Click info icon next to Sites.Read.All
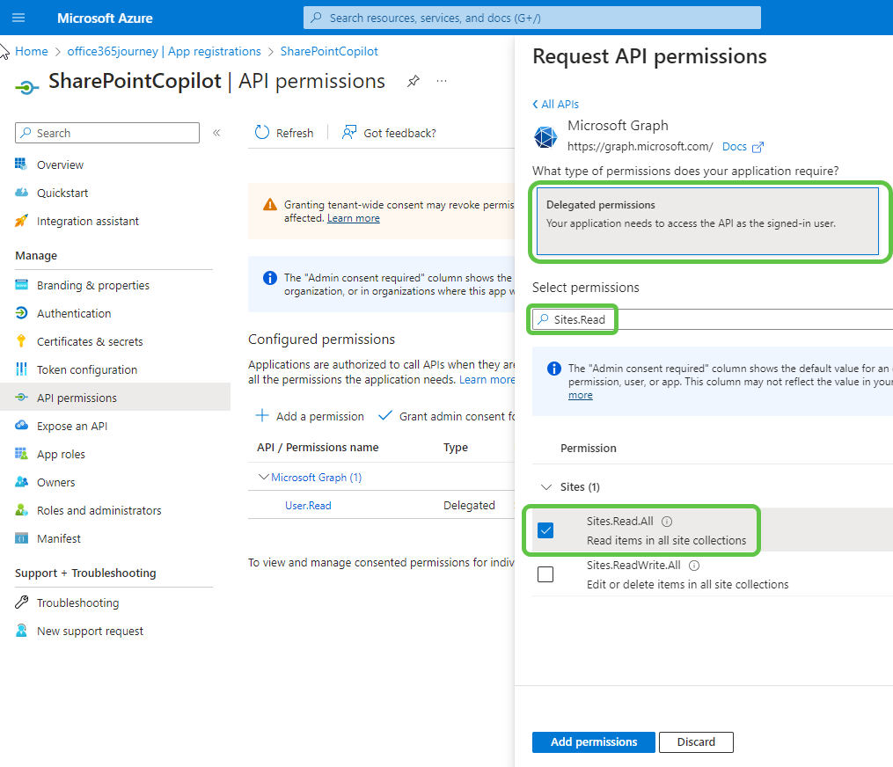893x767 pixels. point(667,522)
